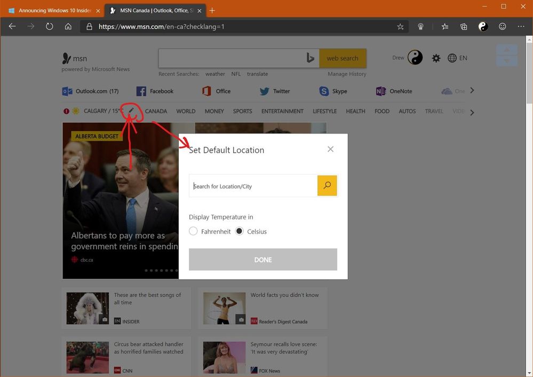Click the DONE button
This screenshot has width=533, height=377.
tap(262, 260)
